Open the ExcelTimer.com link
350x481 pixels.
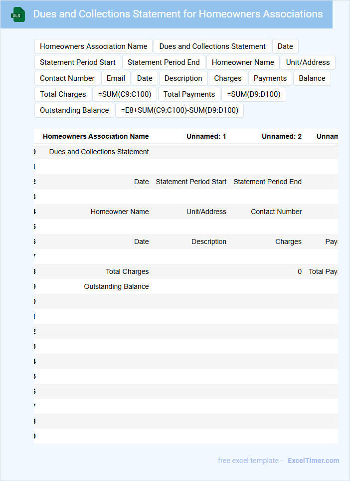pos(313,461)
